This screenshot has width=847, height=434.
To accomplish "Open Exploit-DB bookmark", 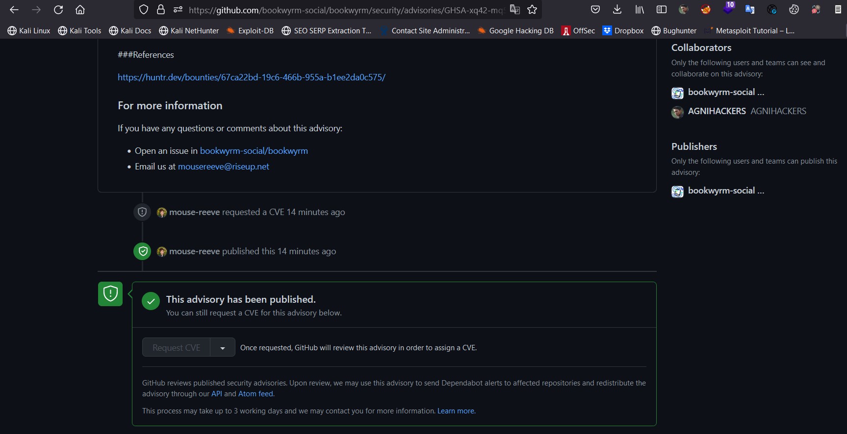I will [x=250, y=31].
